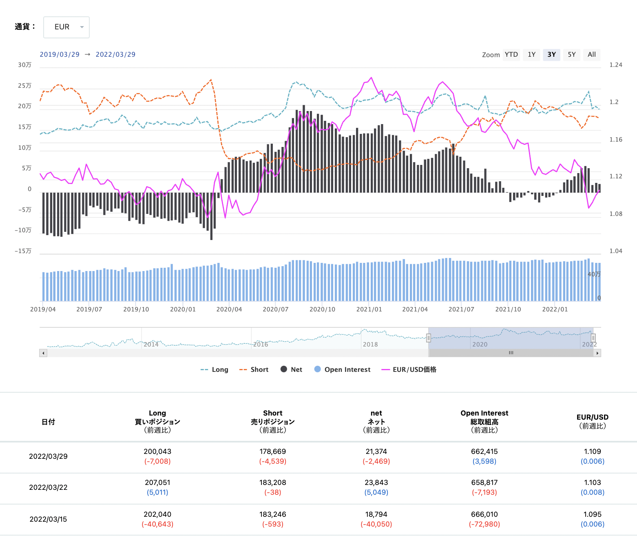This screenshot has width=637, height=538.
Task: Edit the end date 2022/03/29
Action: [115, 54]
